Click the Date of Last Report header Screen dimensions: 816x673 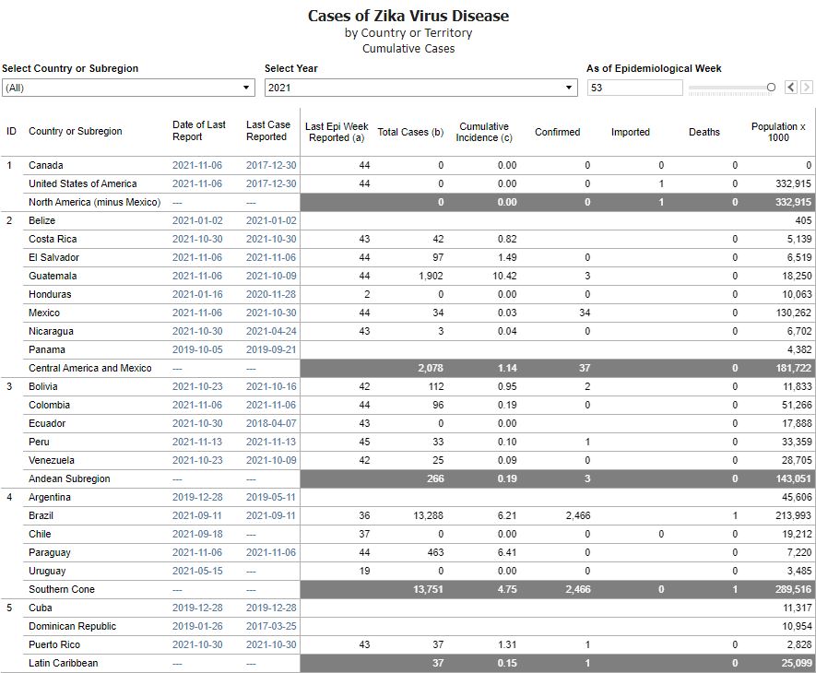point(198,131)
